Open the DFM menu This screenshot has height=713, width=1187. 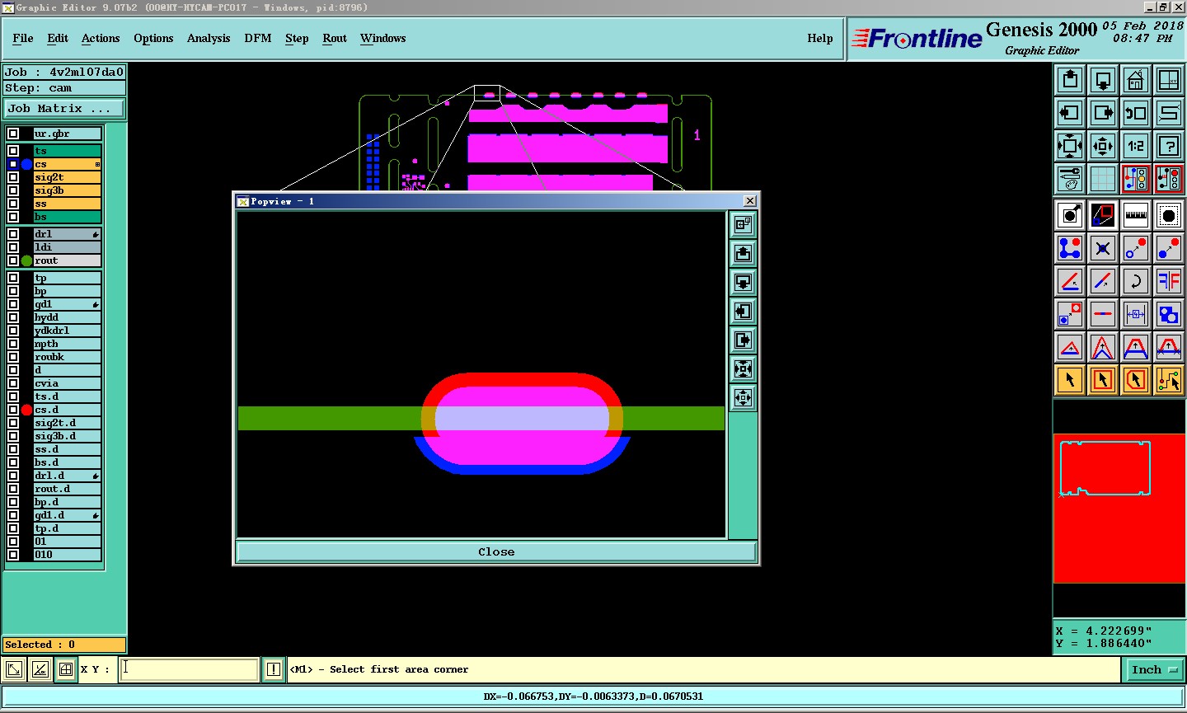pyautogui.click(x=258, y=38)
